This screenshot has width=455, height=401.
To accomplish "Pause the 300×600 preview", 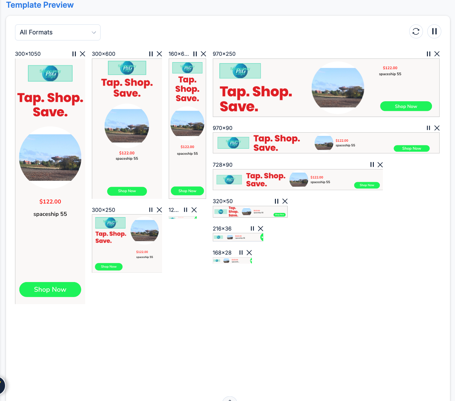I will coord(151,54).
